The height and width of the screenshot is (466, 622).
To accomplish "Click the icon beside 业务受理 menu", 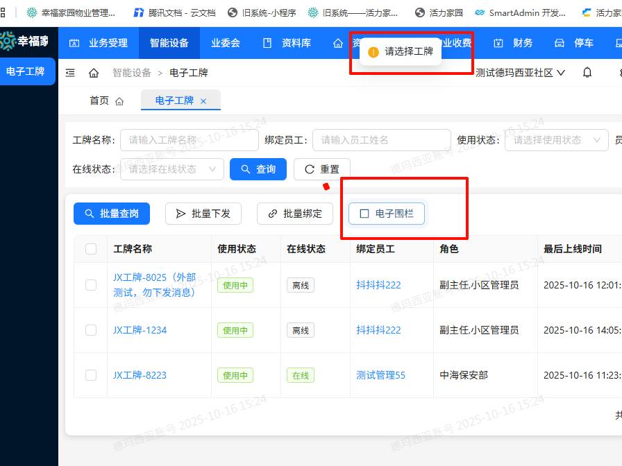I will click(74, 43).
